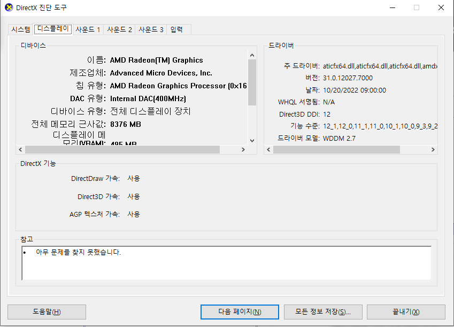Click the 전체 디스플레이 장치 value
Image resolution: width=454 pixels, height=327 pixels.
[150, 111]
